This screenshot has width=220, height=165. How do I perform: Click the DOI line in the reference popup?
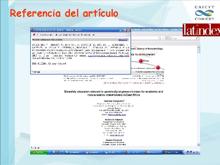pyautogui.click(x=49, y=64)
